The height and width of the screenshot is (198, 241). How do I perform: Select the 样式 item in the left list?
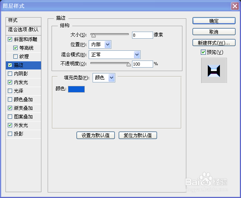click(x=23, y=21)
